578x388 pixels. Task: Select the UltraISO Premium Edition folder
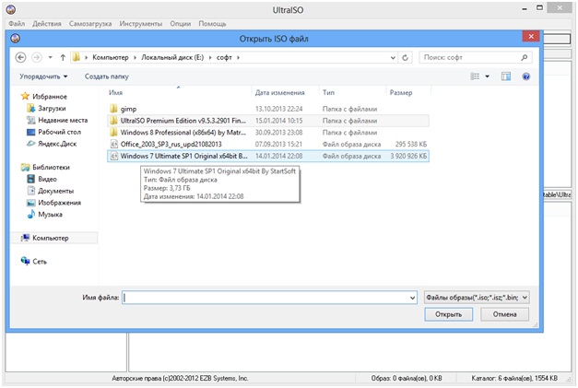pos(268,121)
